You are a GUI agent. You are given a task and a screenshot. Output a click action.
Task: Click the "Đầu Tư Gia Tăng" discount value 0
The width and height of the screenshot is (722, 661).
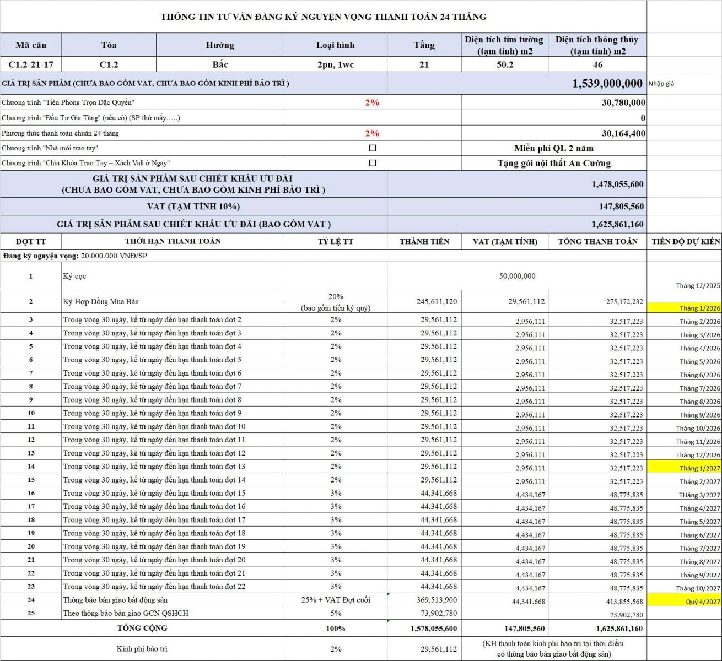(x=643, y=118)
